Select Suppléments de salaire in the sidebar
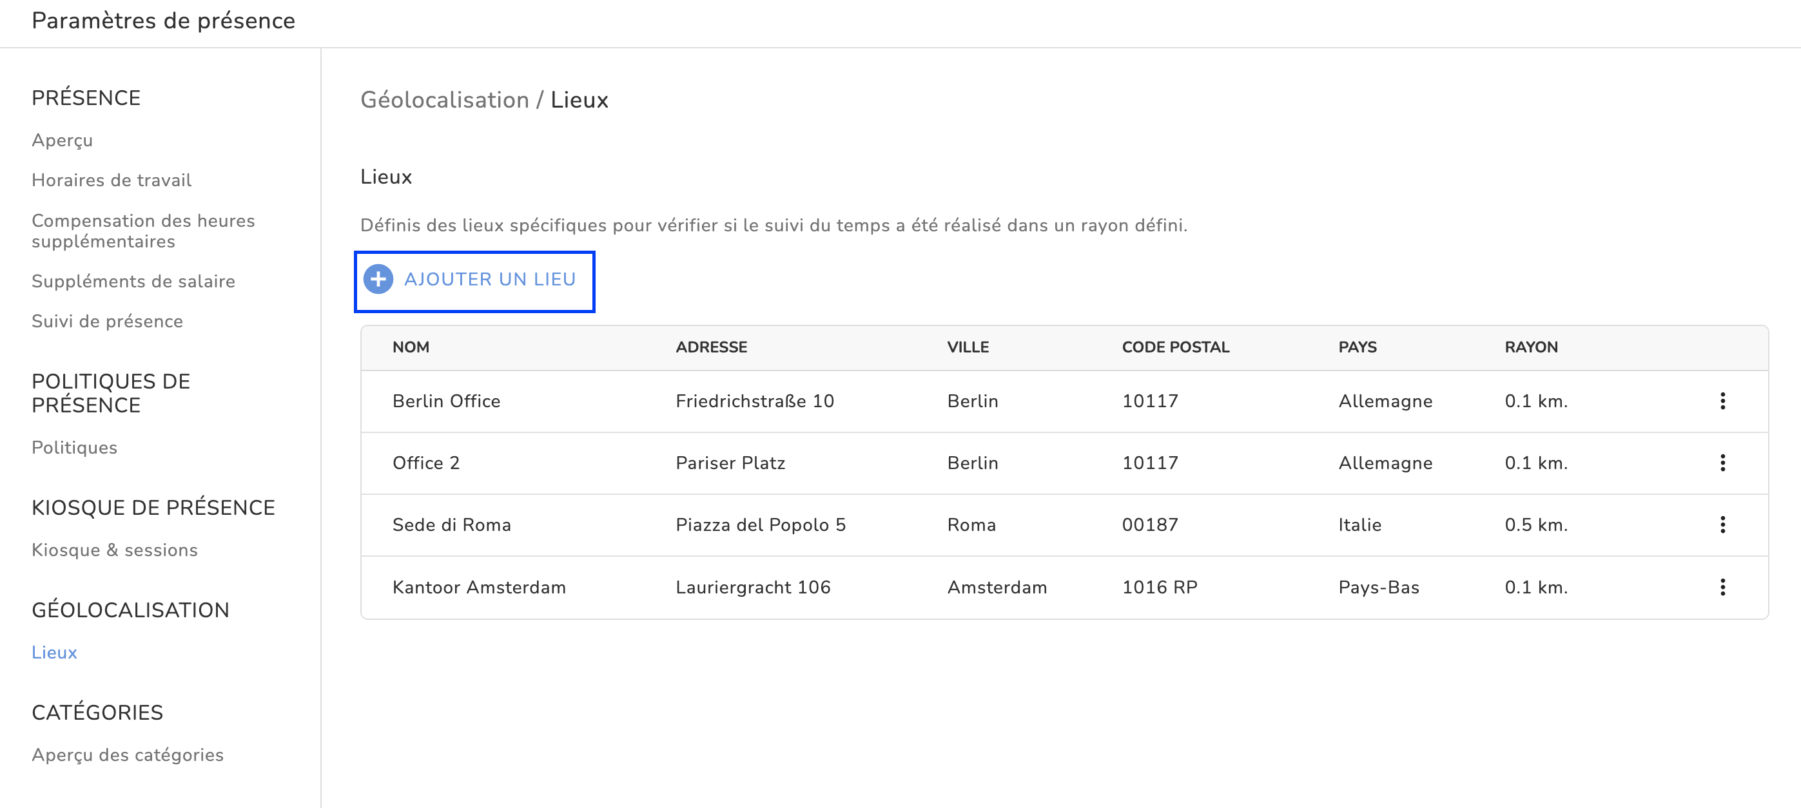 (133, 281)
